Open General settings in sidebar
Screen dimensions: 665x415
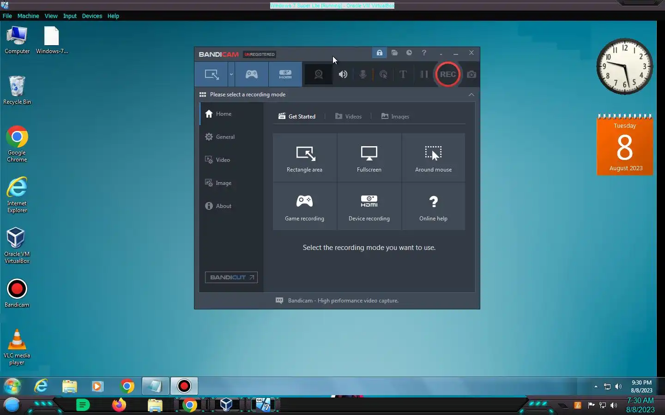pos(231,137)
